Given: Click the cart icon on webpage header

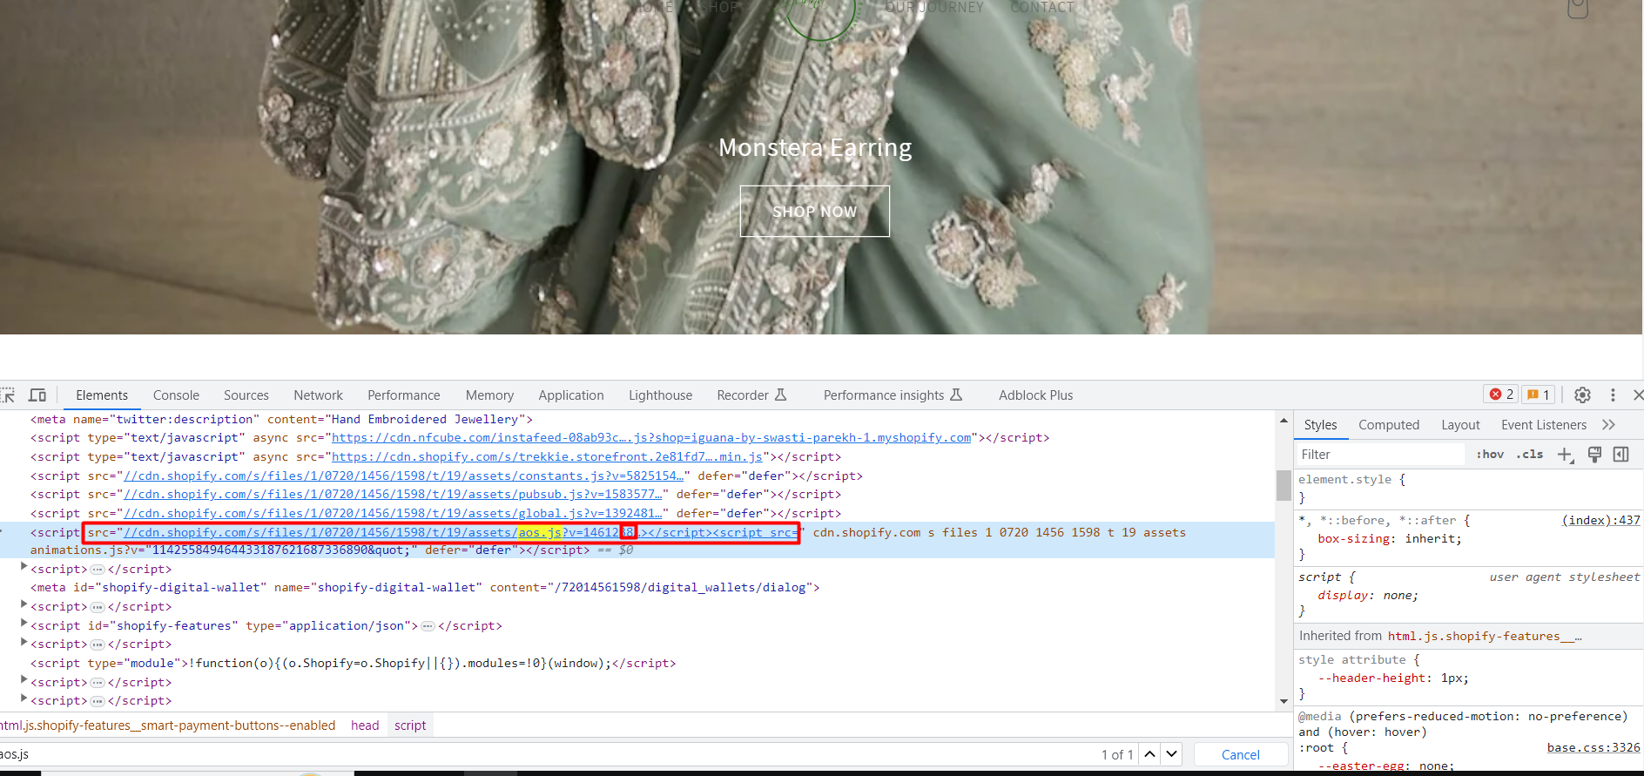Looking at the screenshot, I should pos(1578,8).
